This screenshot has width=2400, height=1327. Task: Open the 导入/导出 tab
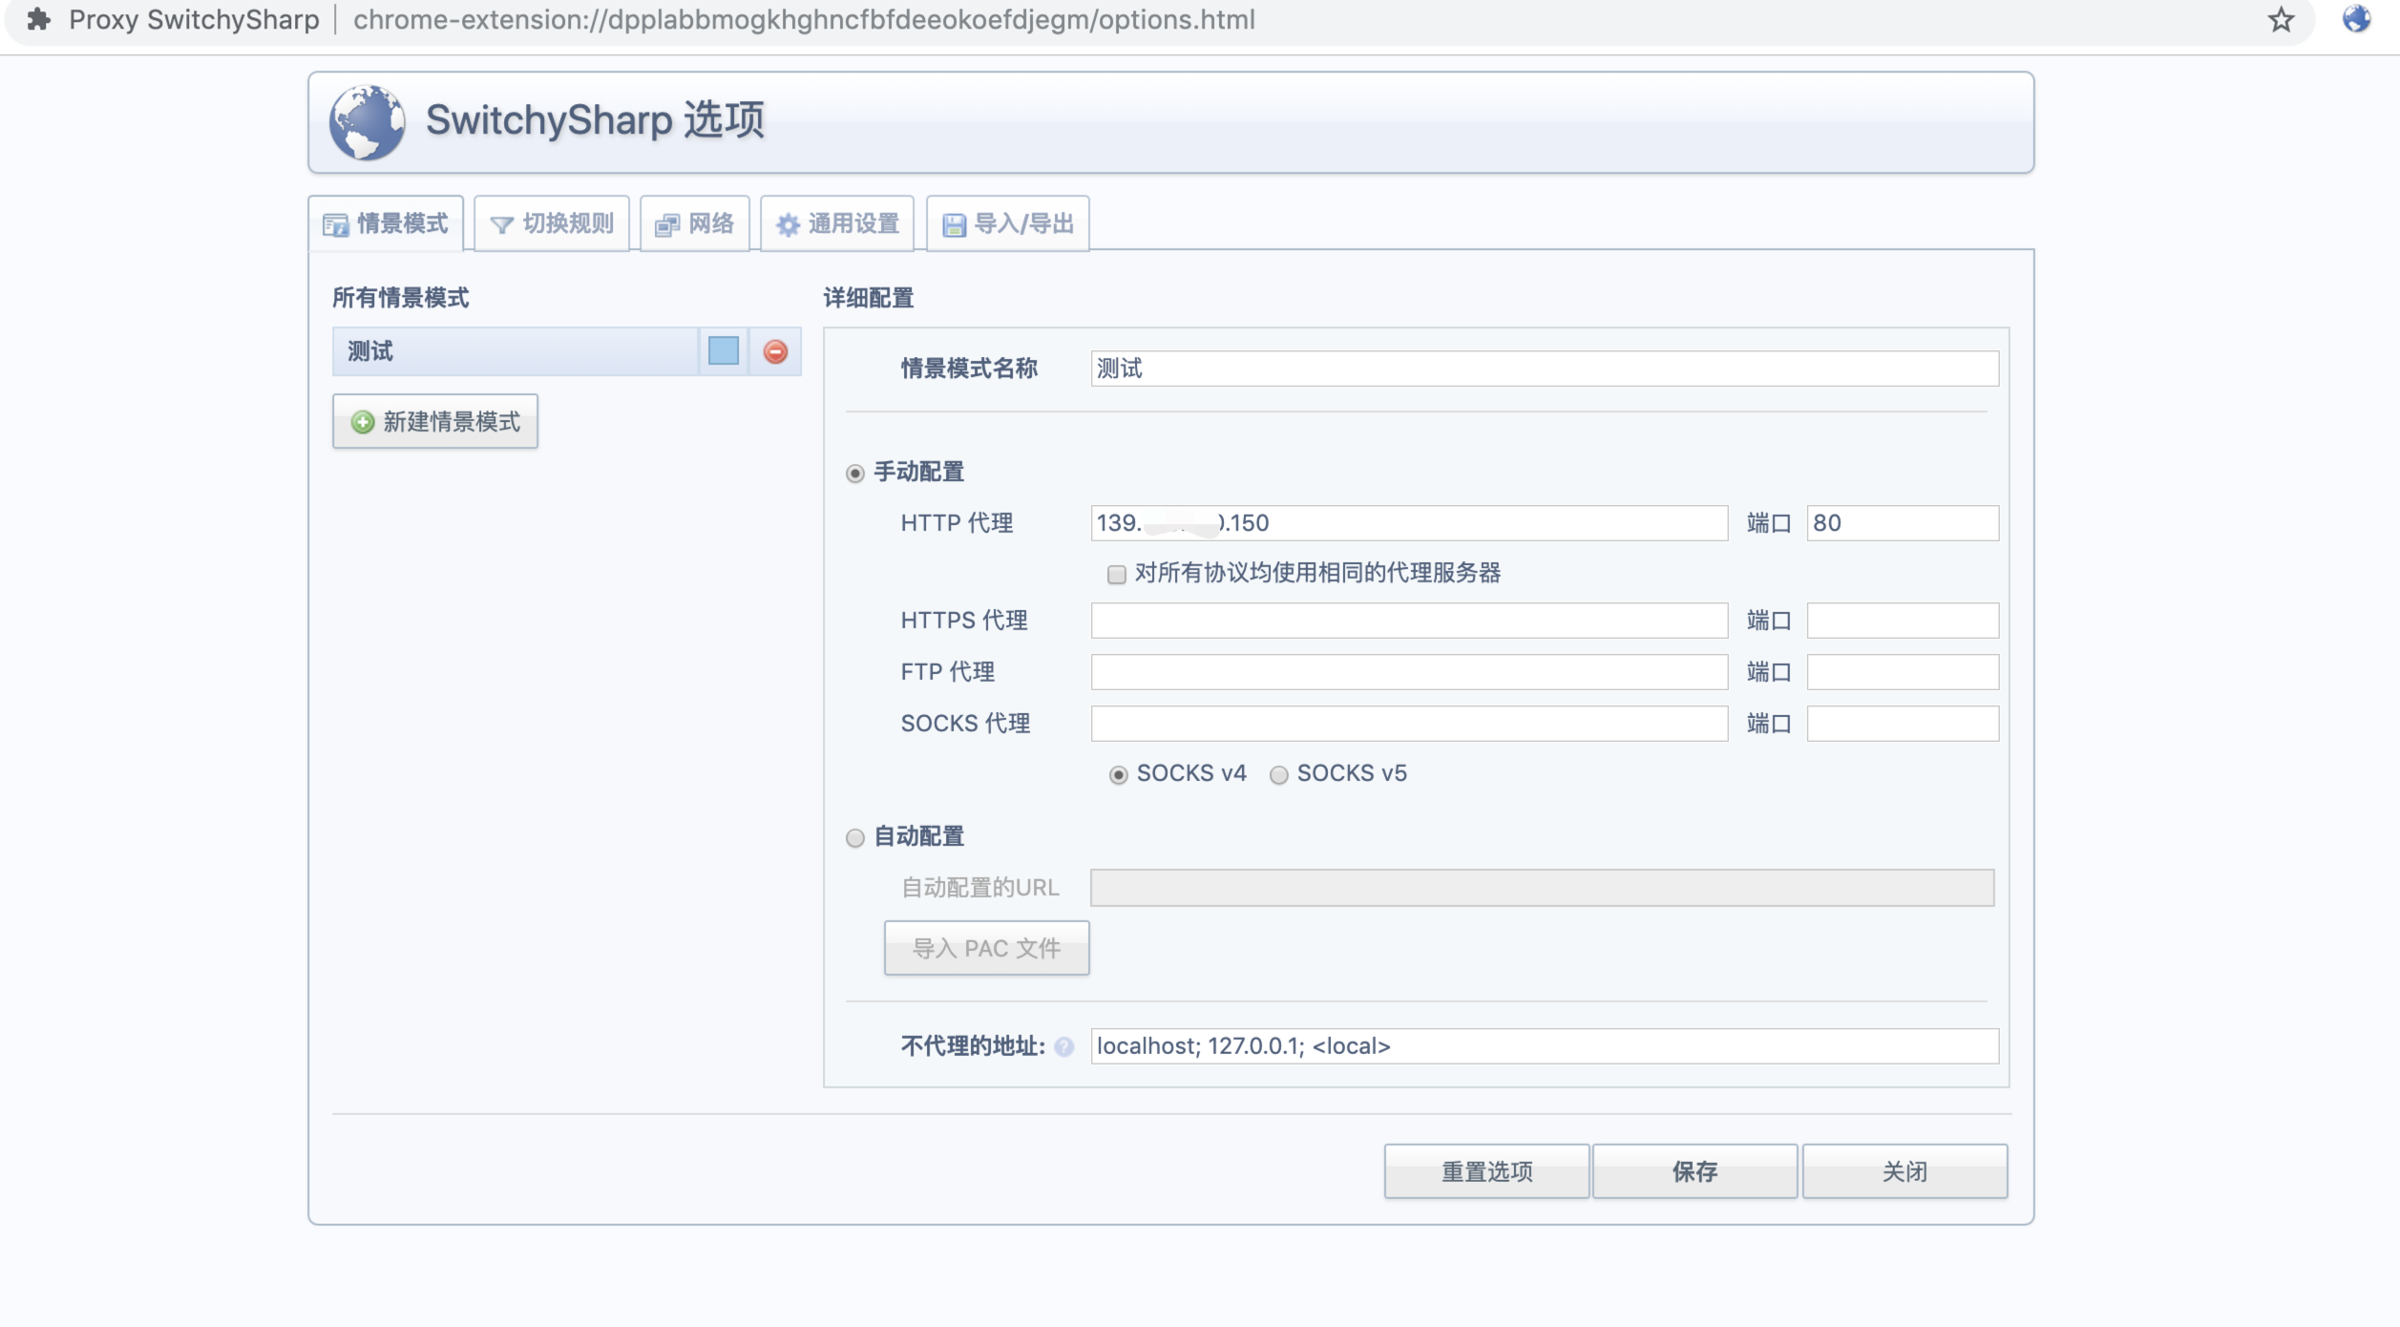pyautogui.click(x=1008, y=223)
